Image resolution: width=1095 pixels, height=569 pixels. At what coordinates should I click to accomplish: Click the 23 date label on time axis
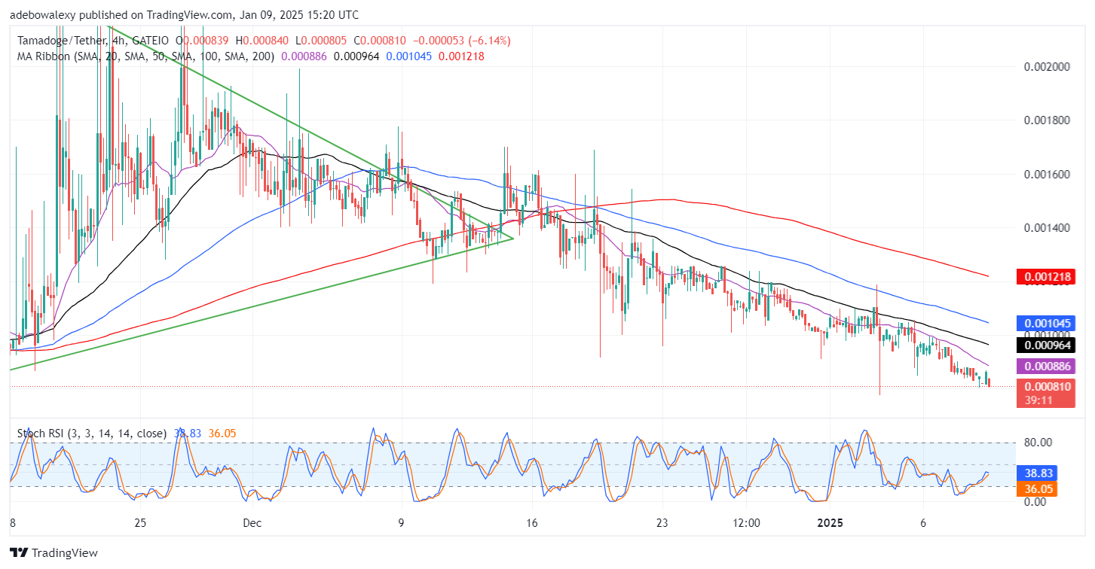tap(662, 522)
